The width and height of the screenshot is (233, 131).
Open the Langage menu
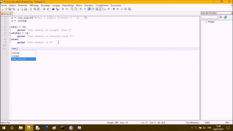[x=56, y=5]
